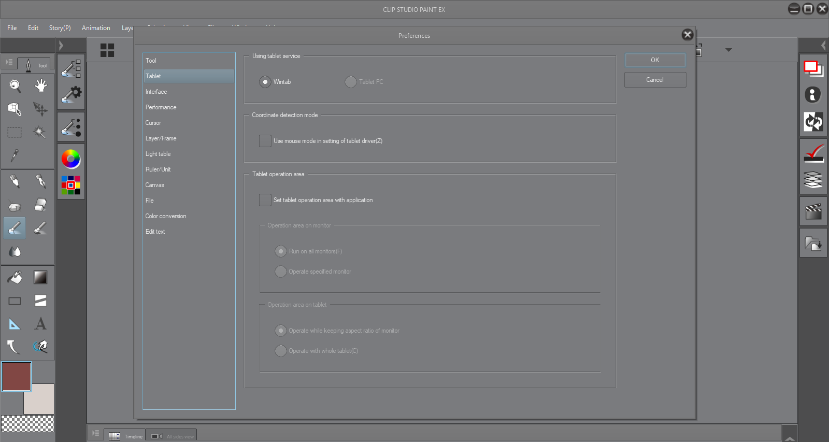Select the Eyedropper tool
Image resolution: width=829 pixels, height=442 pixels.
[x=15, y=155]
